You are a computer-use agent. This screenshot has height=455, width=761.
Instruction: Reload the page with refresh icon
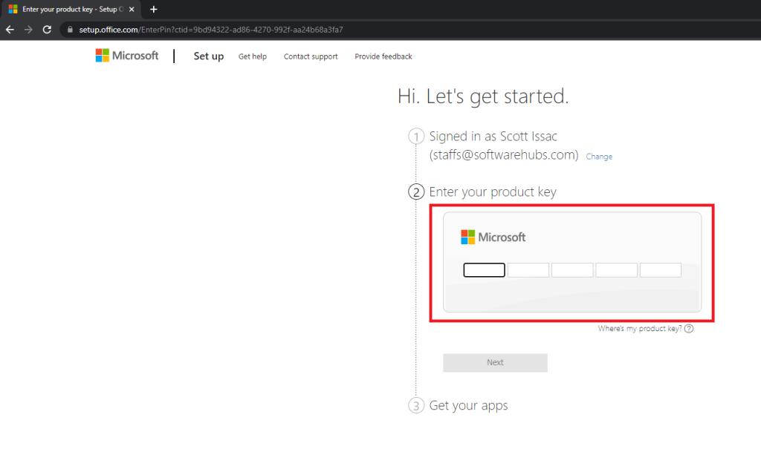47,30
